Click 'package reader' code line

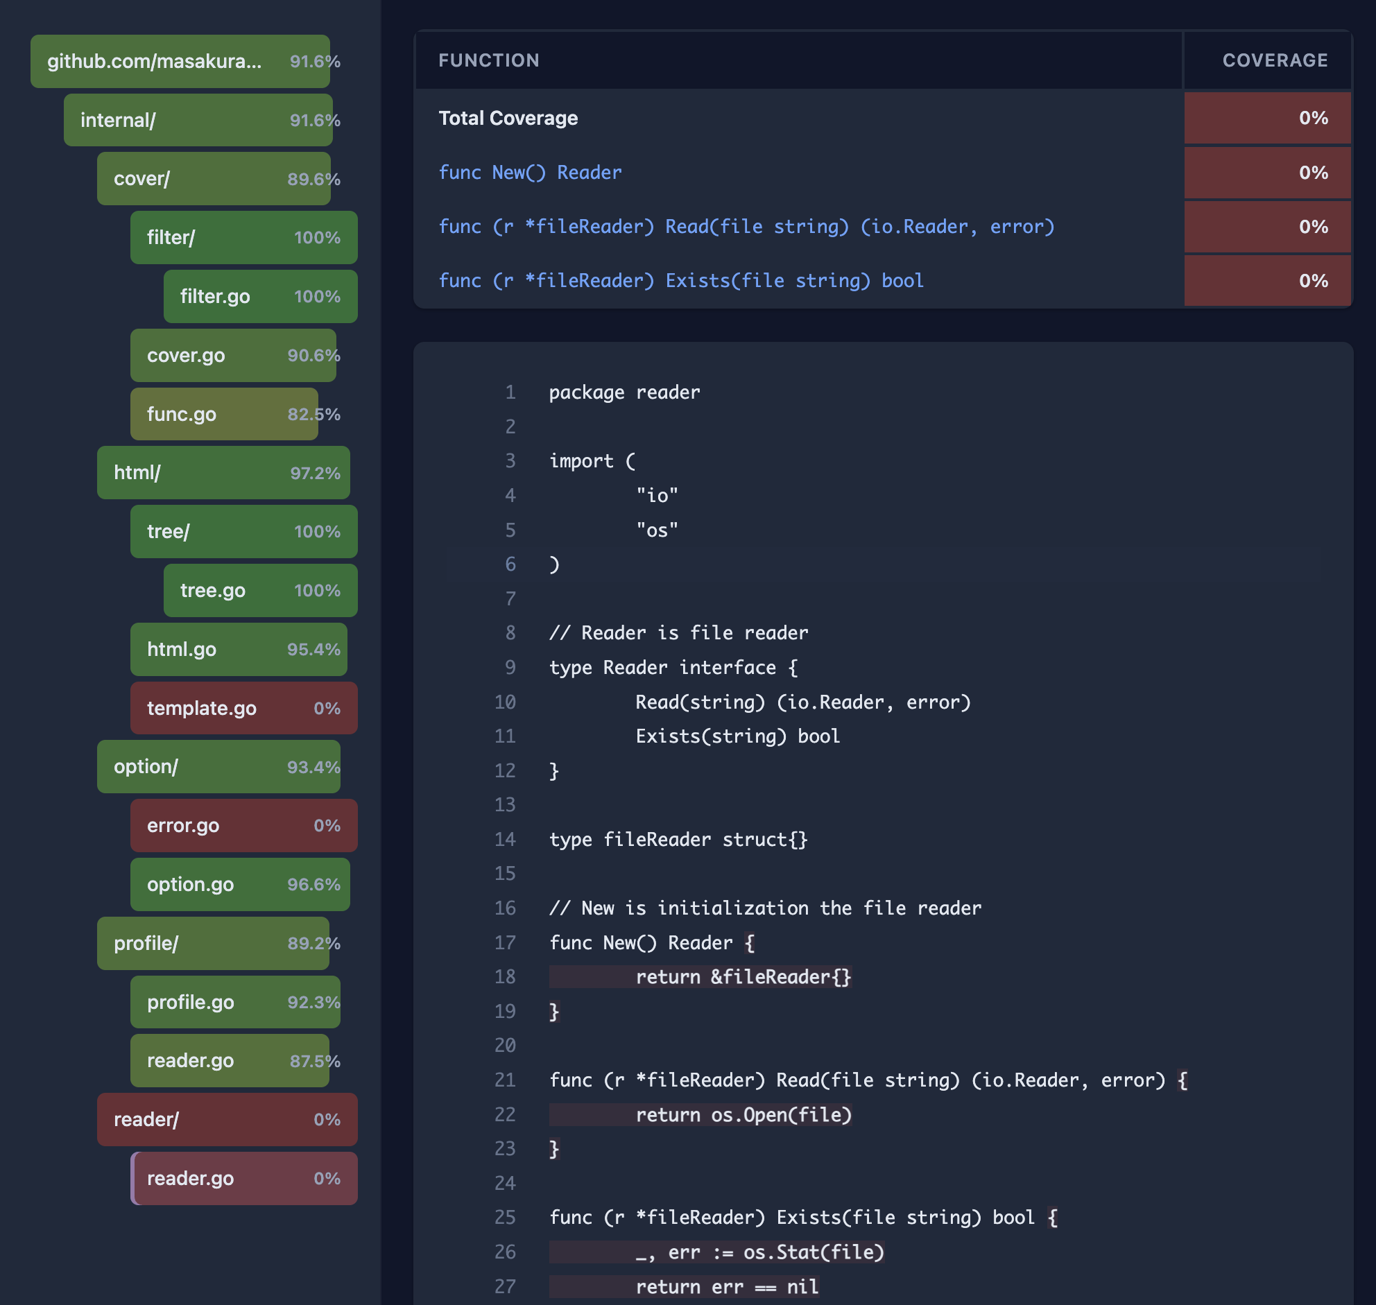click(x=624, y=392)
